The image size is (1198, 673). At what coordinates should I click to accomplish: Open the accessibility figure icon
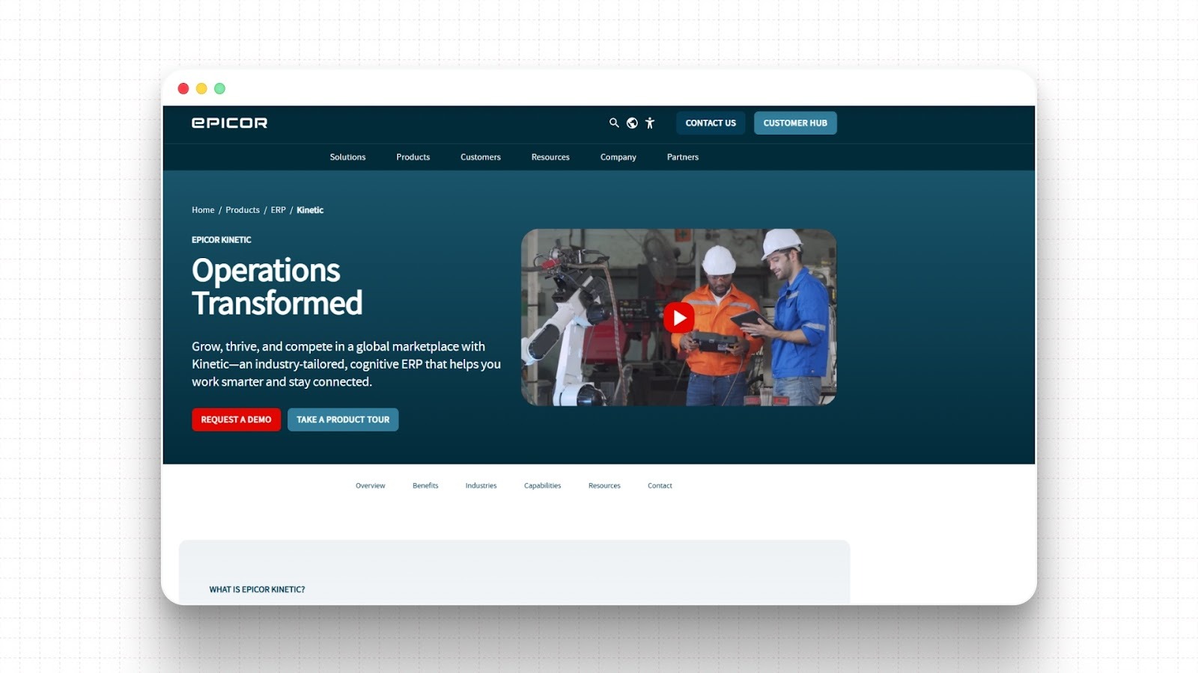pyautogui.click(x=650, y=123)
